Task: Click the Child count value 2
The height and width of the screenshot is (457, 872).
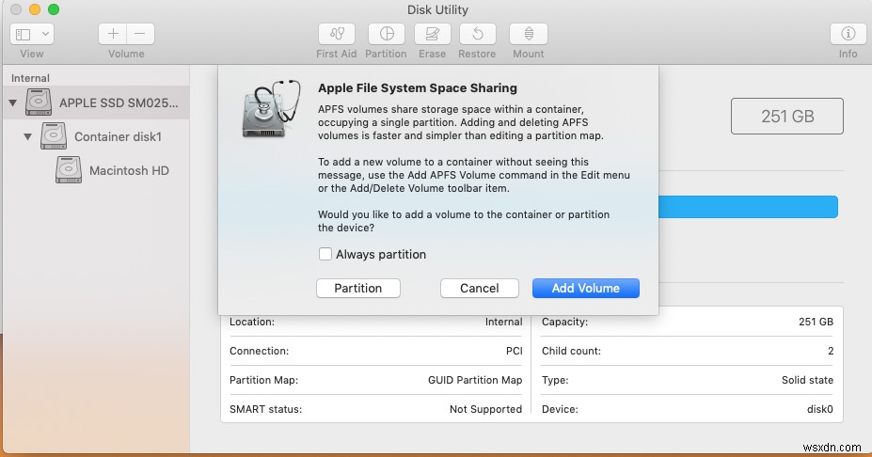Action: (831, 351)
